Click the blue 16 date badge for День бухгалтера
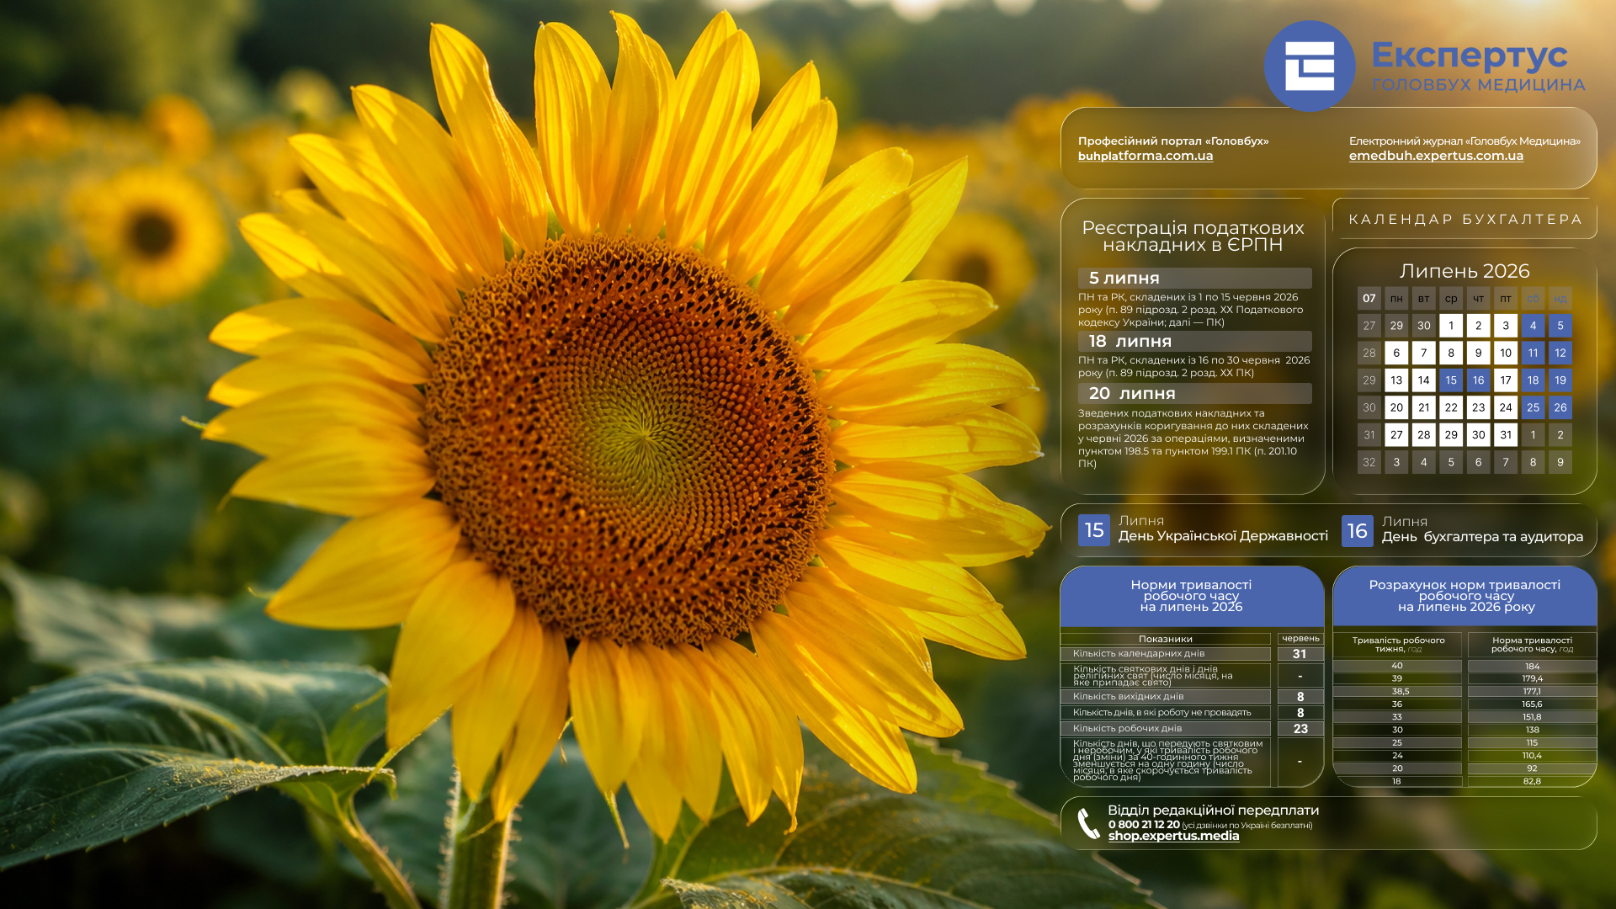1616x909 pixels. click(x=1358, y=531)
